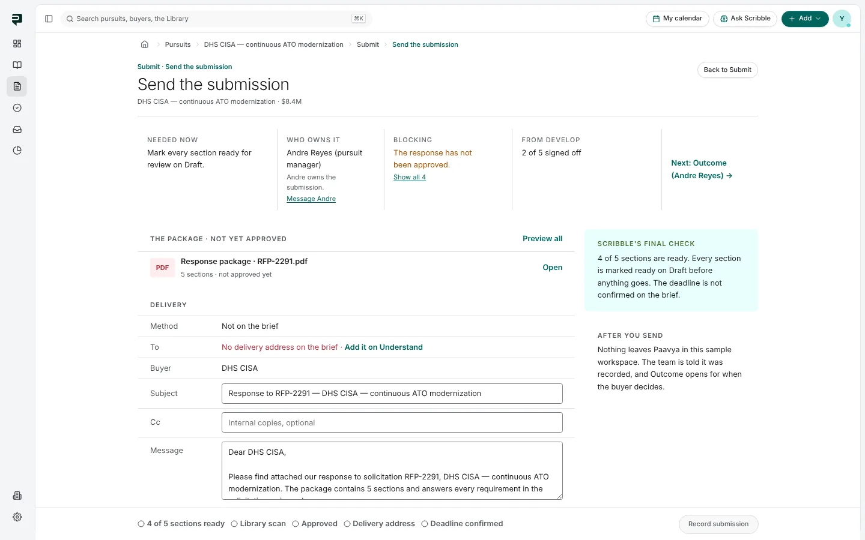Image resolution: width=865 pixels, height=540 pixels.
Task: Go to Pursuits in the breadcrumb
Action: pos(178,44)
